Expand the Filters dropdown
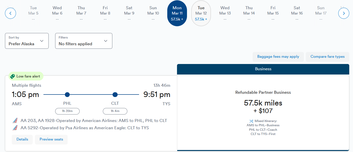Image resolution: width=353 pixels, height=152 pixels. pos(84,41)
